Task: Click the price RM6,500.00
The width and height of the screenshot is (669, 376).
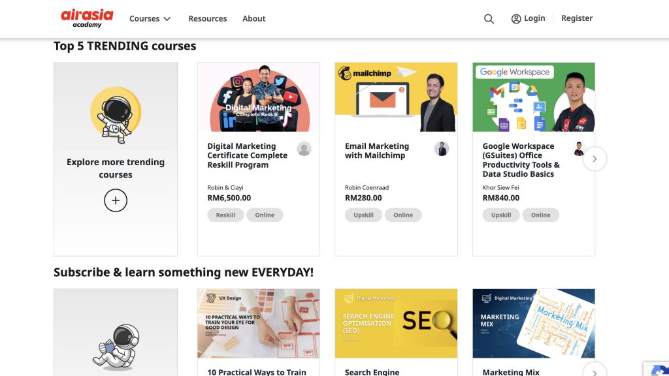Action: (229, 198)
